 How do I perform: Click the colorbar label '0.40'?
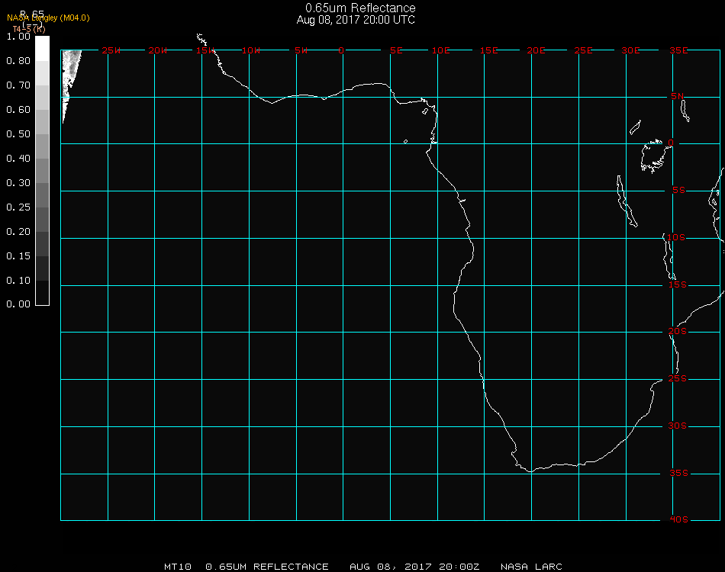click(x=18, y=159)
